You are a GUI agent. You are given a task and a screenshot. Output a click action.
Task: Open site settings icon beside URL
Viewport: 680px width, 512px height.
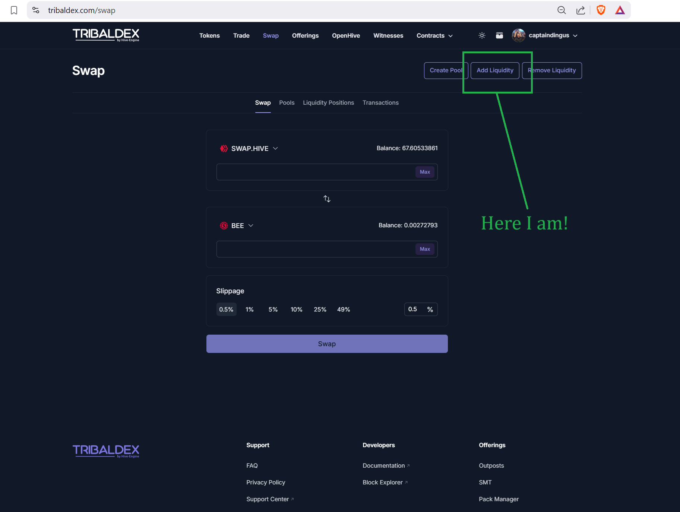click(36, 10)
